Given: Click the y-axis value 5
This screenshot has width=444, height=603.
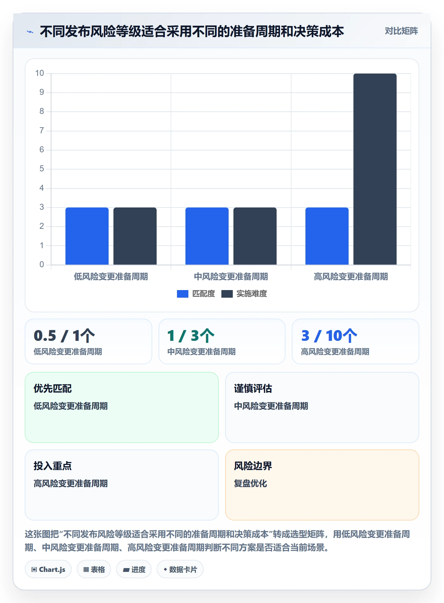Looking at the screenshot, I should 42,169.
